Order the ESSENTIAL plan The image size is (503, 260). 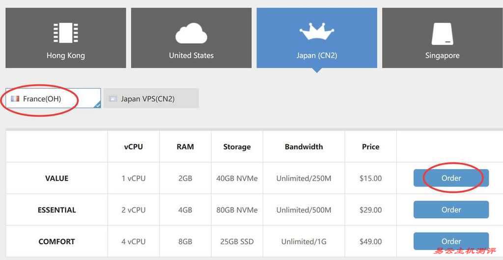tap(451, 210)
